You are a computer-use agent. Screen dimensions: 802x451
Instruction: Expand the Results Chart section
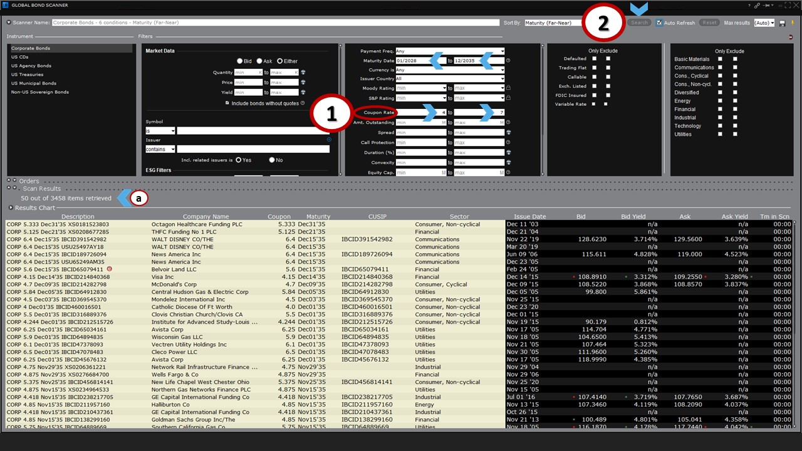[x=11, y=208]
